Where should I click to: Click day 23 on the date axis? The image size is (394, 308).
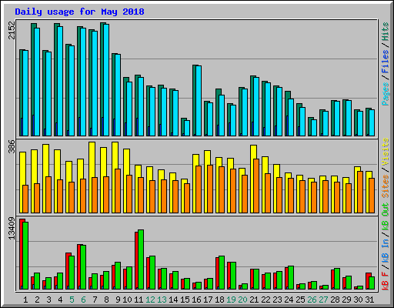(x=277, y=300)
